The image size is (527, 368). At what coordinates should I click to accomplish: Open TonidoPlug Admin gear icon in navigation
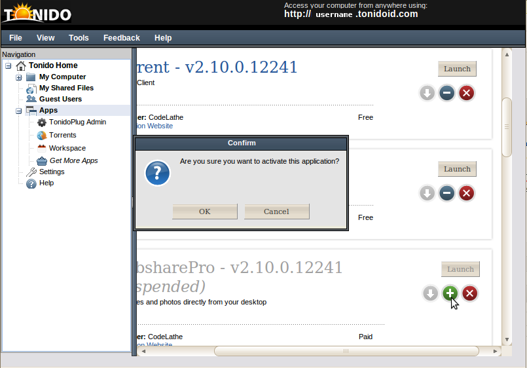click(42, 122)
